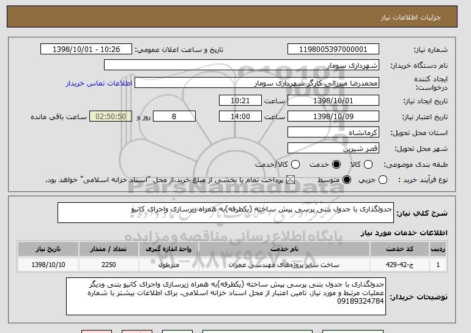
Task: Click service name ساخت سایر پروژه‌های مهندسی عمران
Action: (284, 265)
